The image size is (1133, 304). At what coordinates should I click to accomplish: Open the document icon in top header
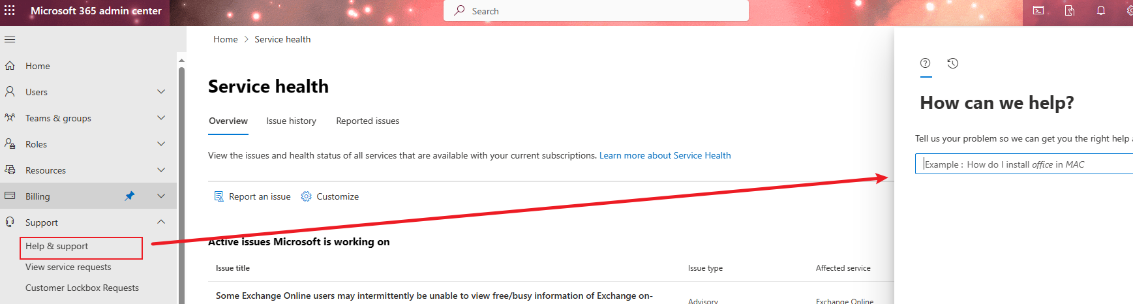(1070, 10)
